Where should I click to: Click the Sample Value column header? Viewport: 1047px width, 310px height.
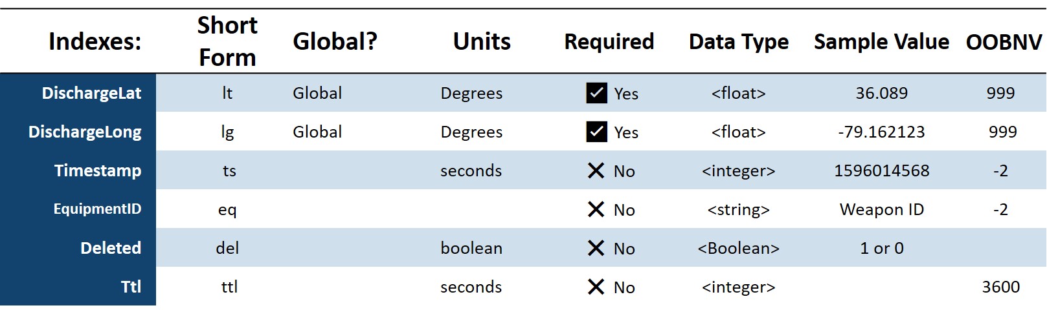[881, 41]
